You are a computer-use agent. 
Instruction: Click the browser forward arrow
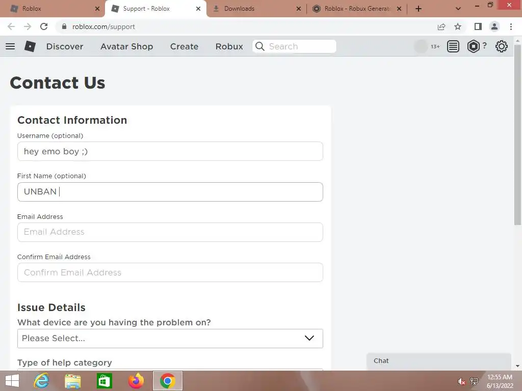point(28,26)
